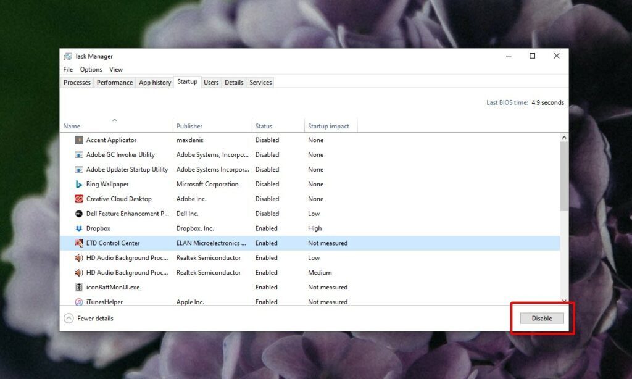Screen dimensions: 632x379
Task: Sort entries by the Name column header
Action: tap(72, 125)
